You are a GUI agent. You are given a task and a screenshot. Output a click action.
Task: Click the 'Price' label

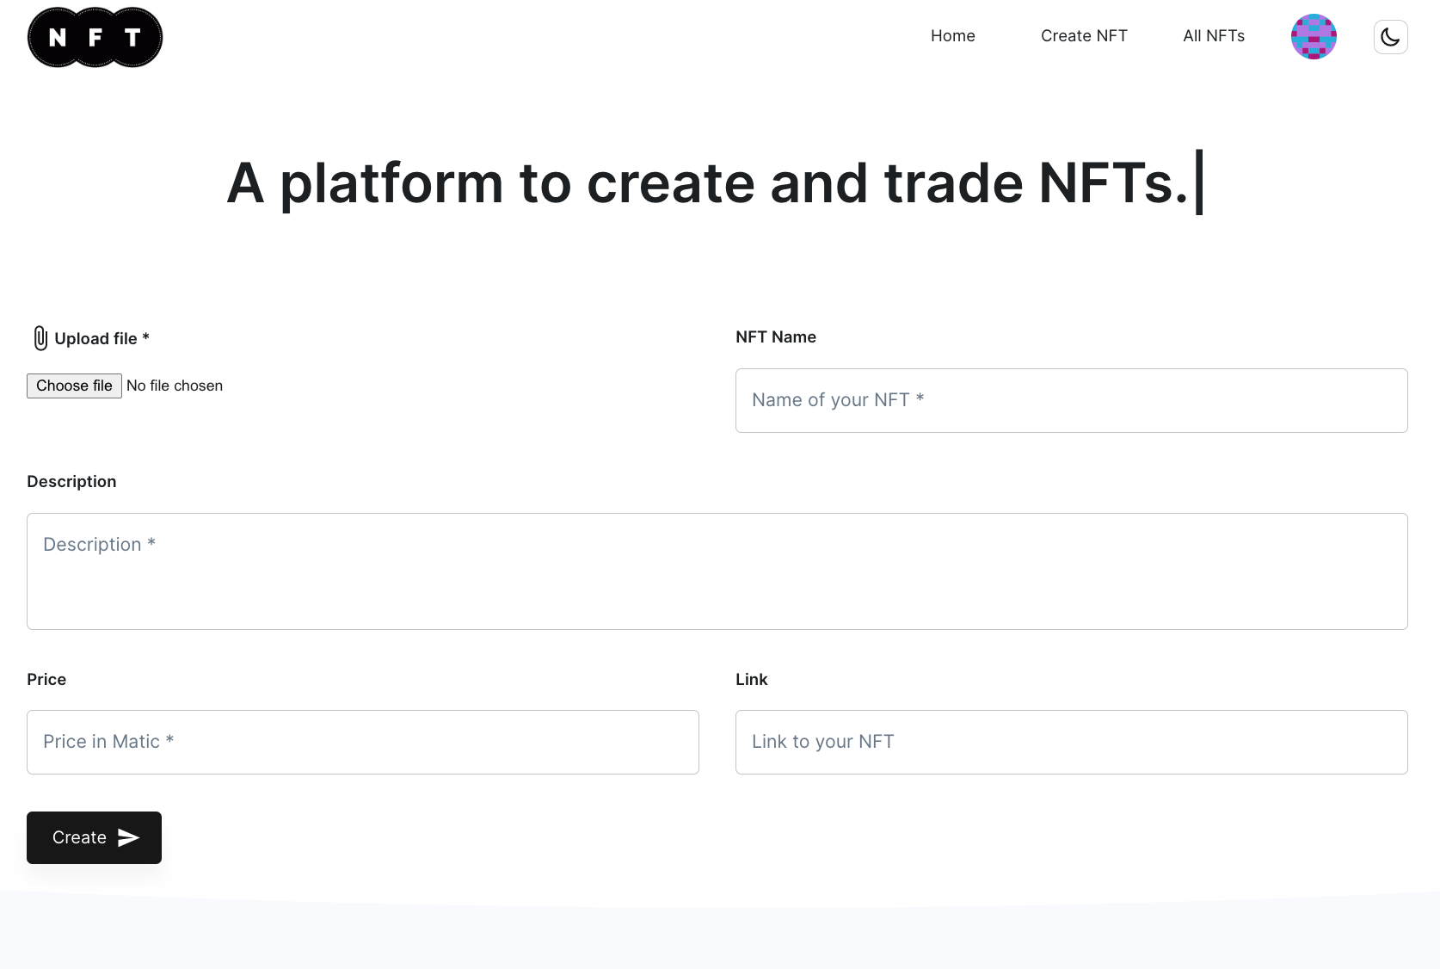(x=46, y=680)
